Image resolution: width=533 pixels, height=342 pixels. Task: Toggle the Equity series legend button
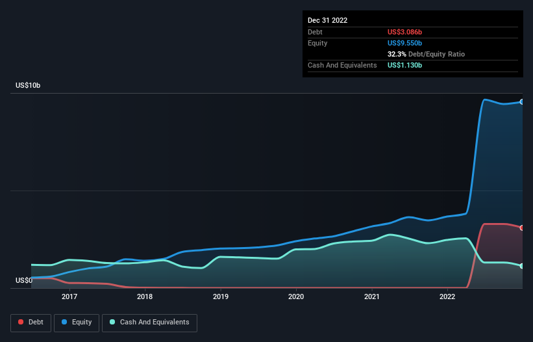(x=77, y=322)
